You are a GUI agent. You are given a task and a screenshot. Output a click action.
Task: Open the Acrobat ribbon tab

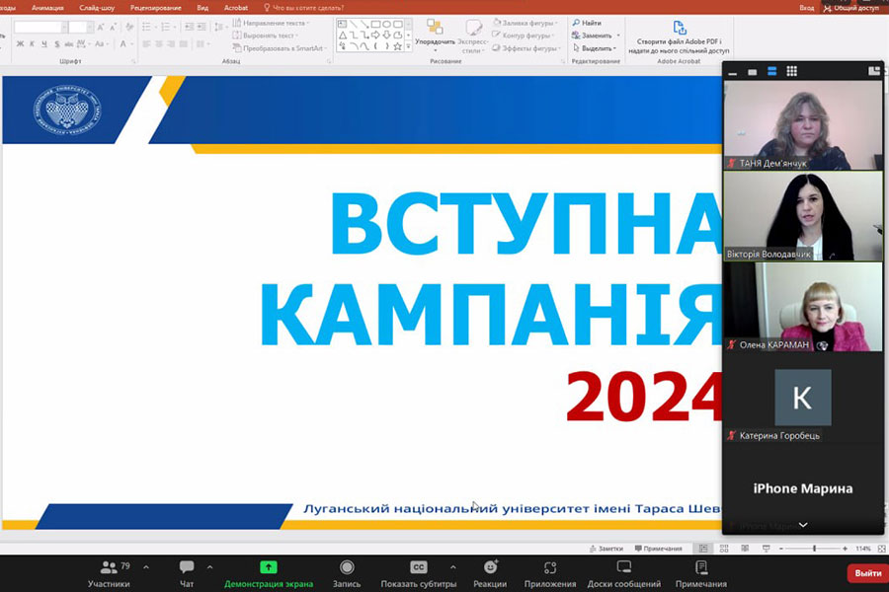coord(236,8)
